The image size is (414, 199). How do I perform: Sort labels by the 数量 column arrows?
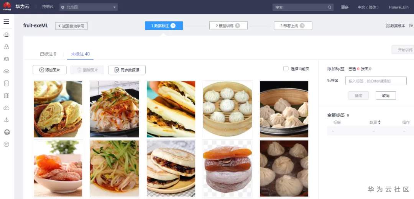pyautogui.click(x=379, y=122)
